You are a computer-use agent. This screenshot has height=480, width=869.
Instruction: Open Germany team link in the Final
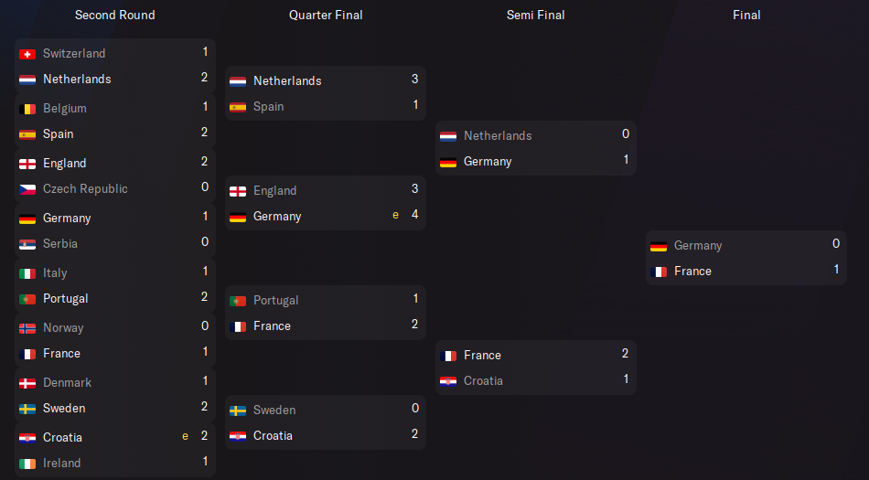coord(698,246)
